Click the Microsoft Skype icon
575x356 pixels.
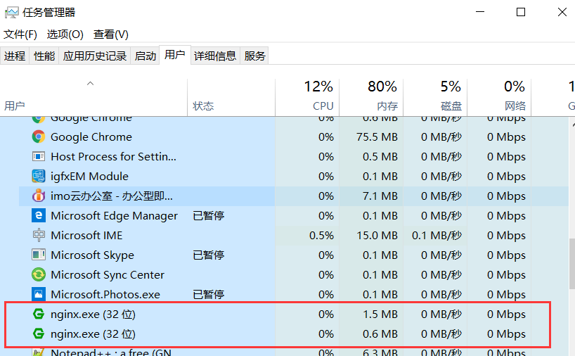click(39, 255)
